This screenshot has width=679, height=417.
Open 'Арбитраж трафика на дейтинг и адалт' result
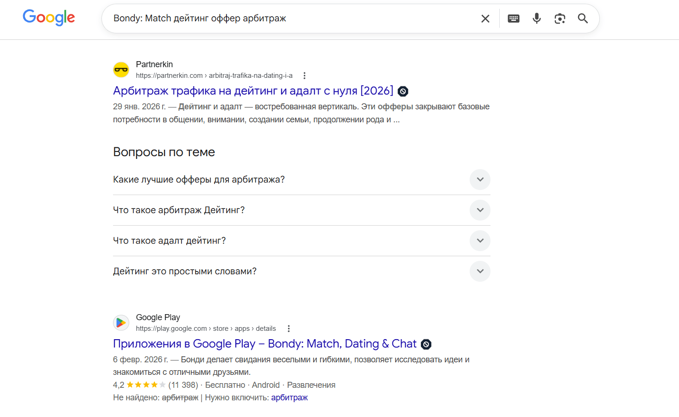[253, 91]
